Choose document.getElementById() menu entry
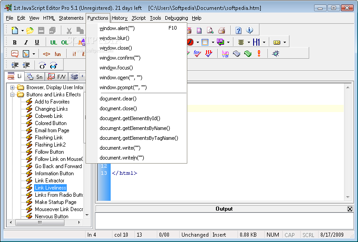The height and width of the screenshot is (242, 358). point(137,118)
